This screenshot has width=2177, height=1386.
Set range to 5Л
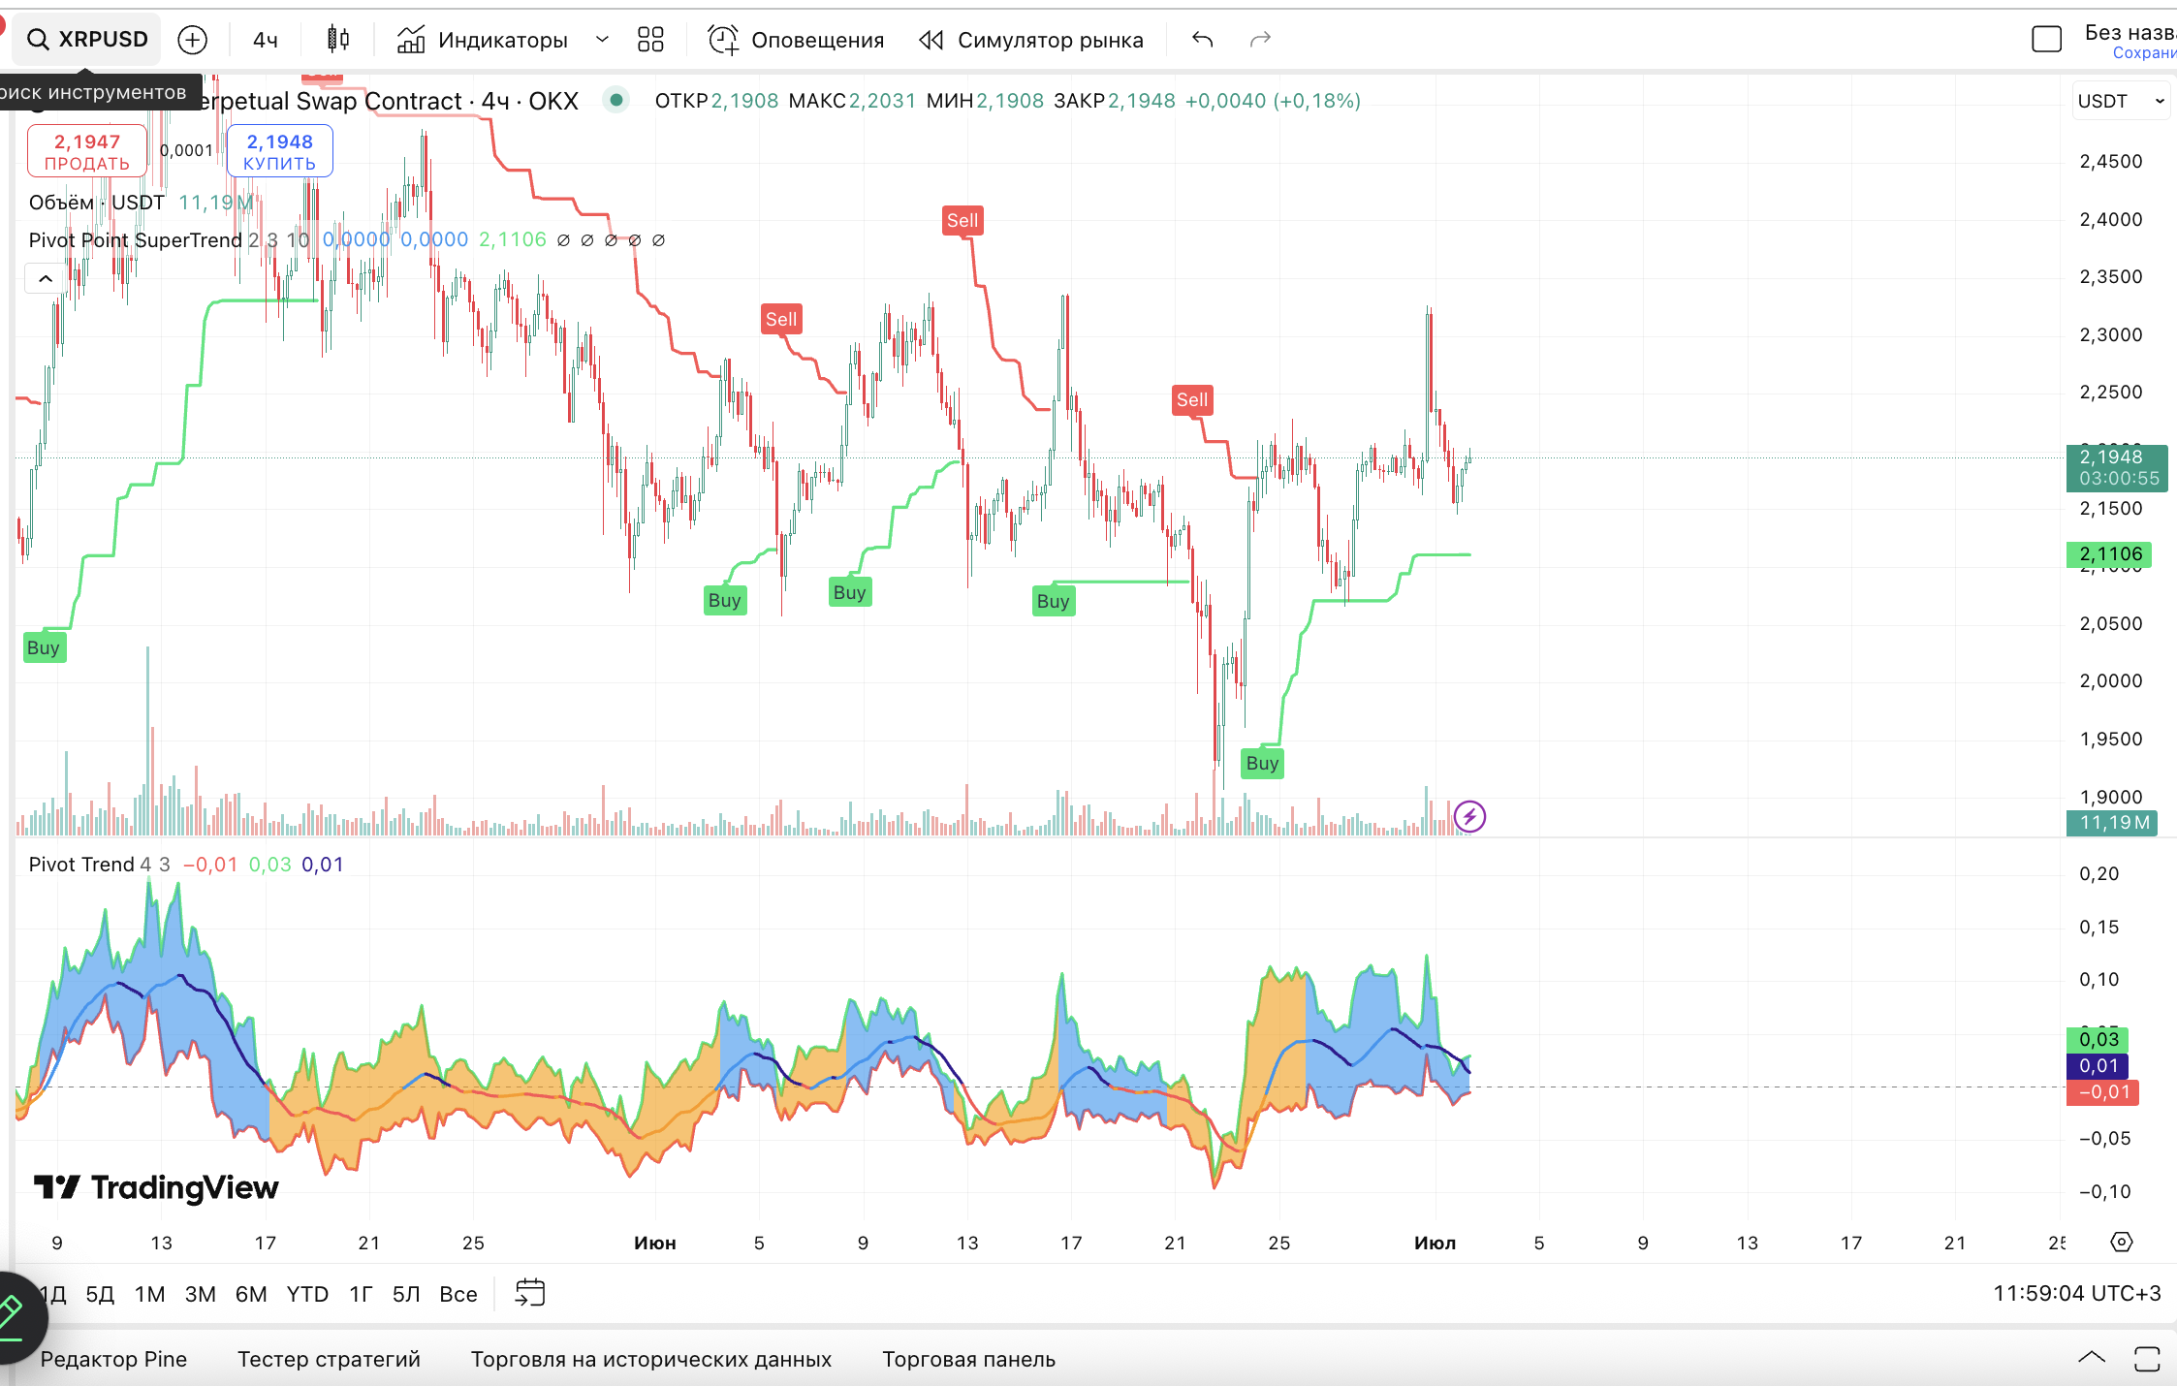tap(406, 1294)
